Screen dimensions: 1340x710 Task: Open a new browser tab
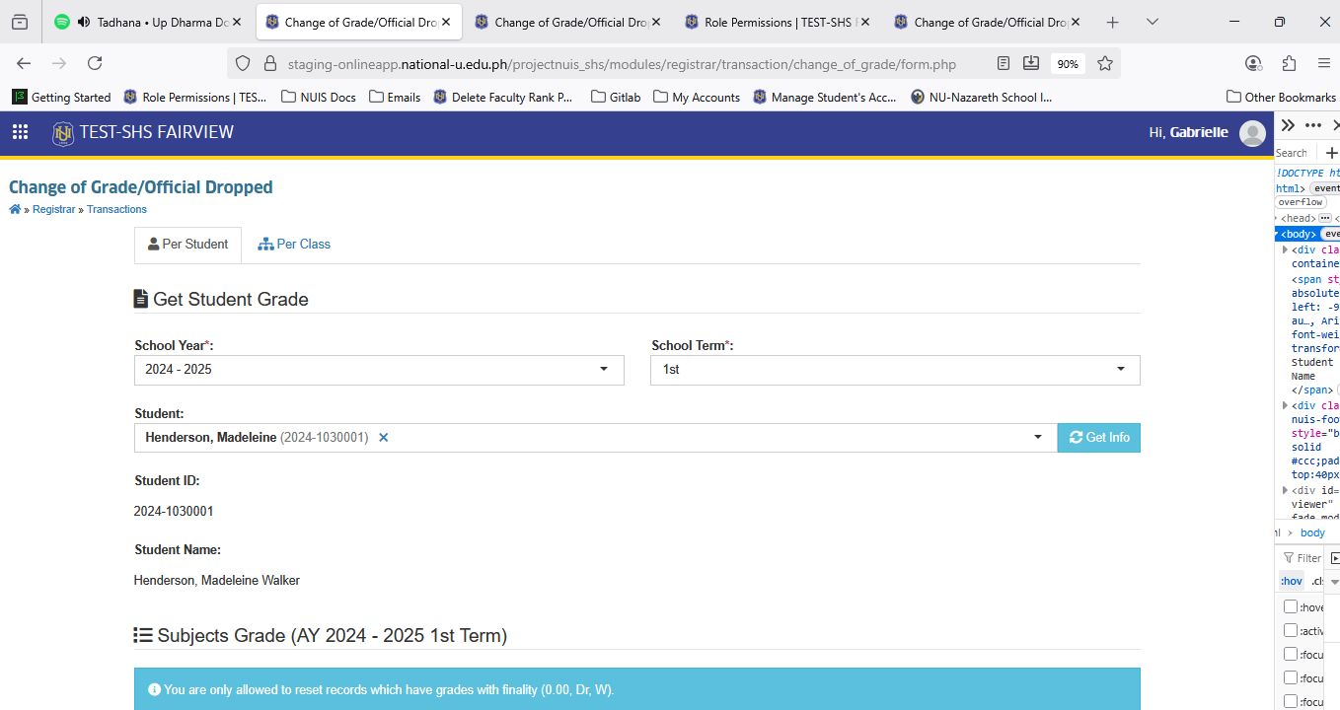coord(1113,22)
